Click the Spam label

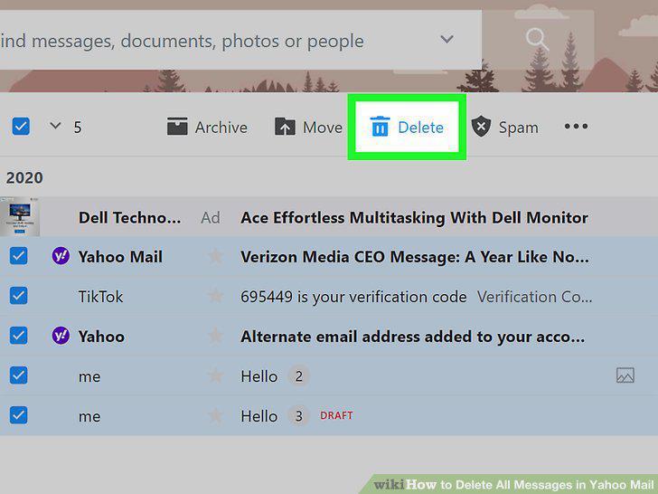tap(518, 128)
